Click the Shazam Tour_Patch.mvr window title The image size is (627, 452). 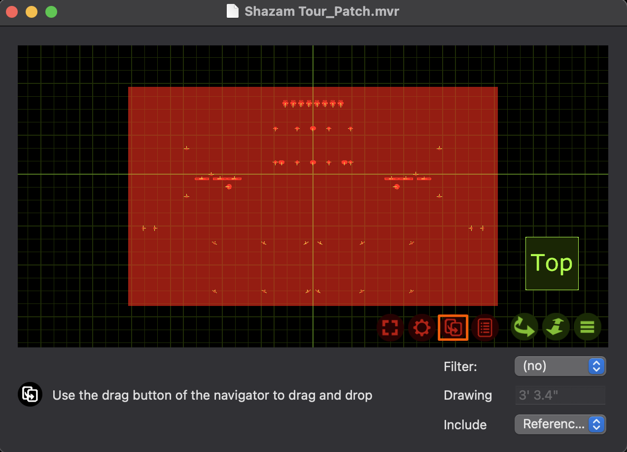(321, 11)
